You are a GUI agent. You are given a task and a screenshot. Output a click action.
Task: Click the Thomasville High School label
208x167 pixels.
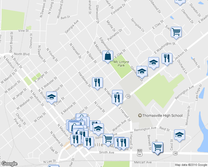[162, 116]
